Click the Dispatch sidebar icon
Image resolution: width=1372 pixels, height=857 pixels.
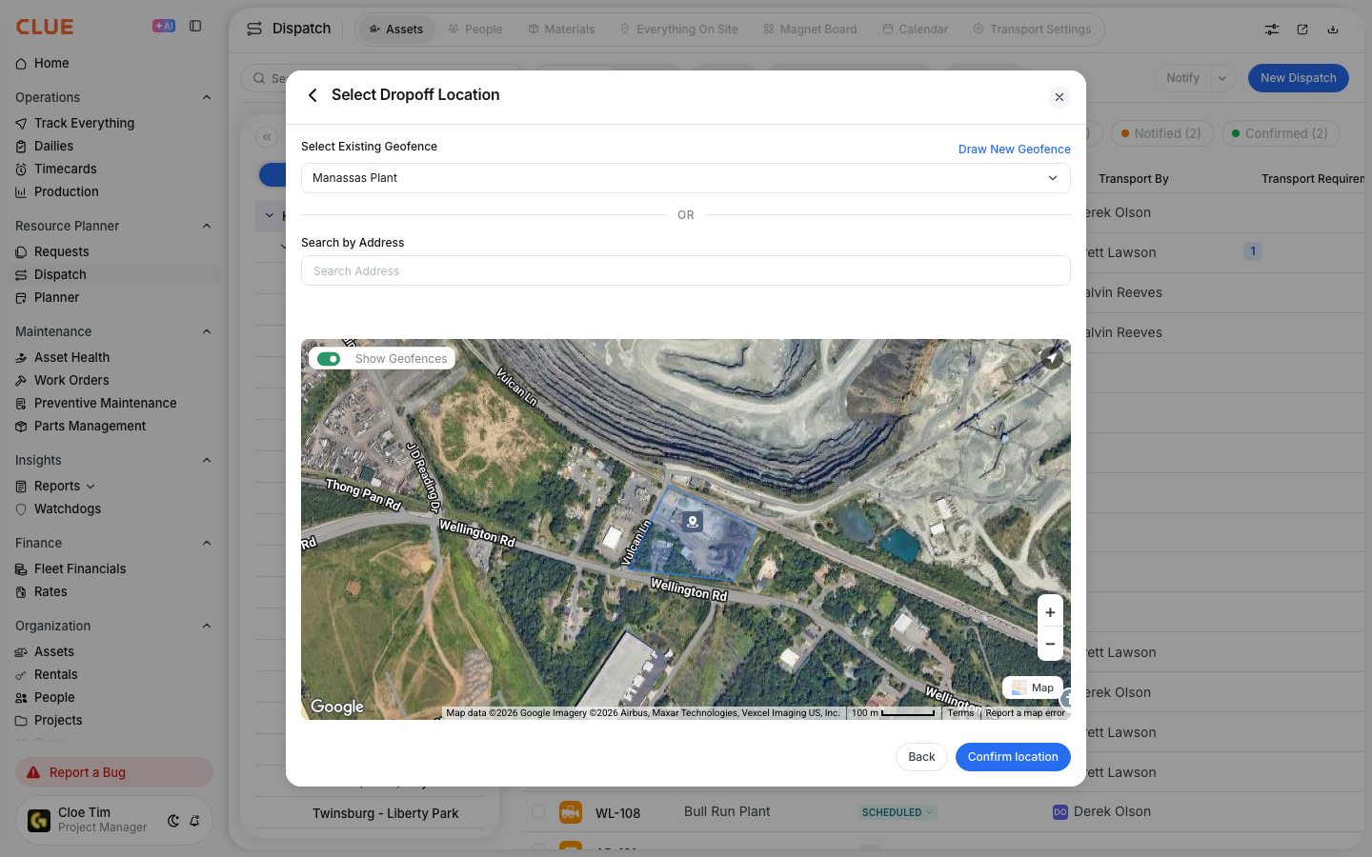pyautogui.click(x=21, y=274)
